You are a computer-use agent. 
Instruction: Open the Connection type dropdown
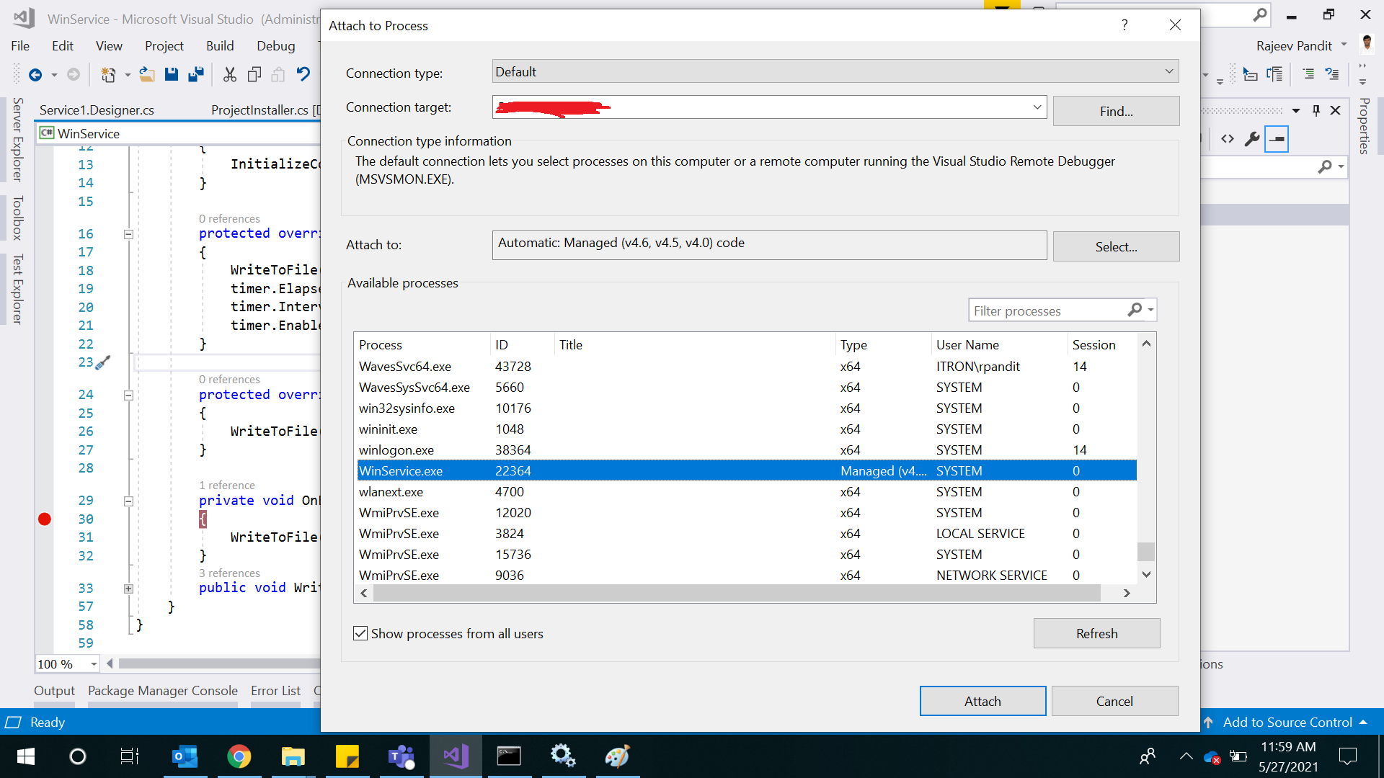click(x=1170, y=71)
